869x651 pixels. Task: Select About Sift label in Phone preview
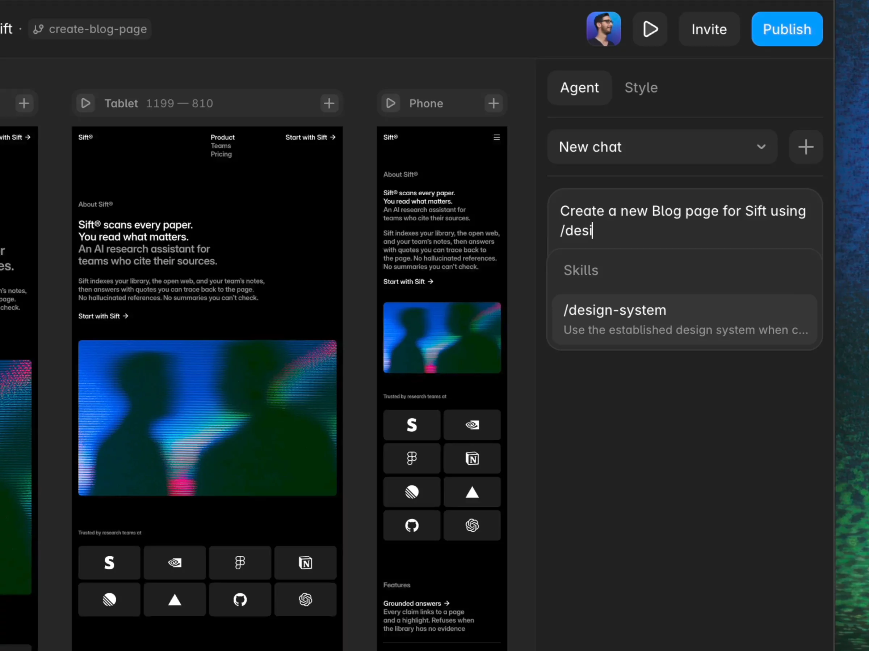pyautogui.click(x=401, y=175)
